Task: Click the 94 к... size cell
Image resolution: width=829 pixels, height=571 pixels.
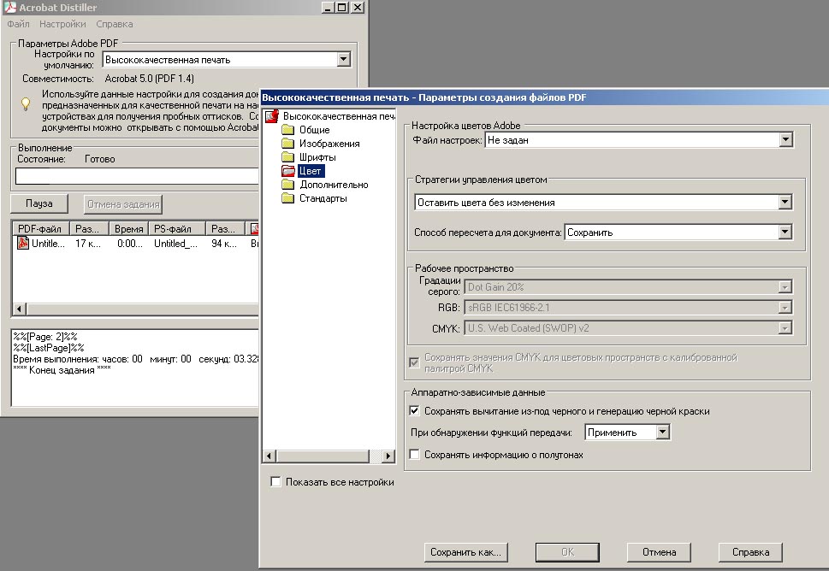Action: 224,244
